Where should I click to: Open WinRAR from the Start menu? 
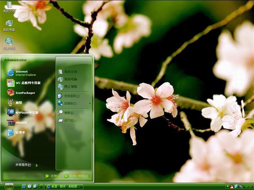pos(17,122)
